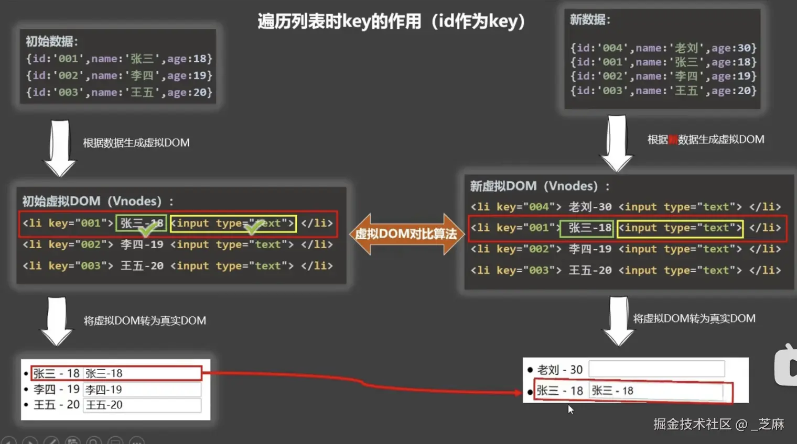
Task: Select id '003' 王五 row under 初始数据
Action: (x=119, y=92)
